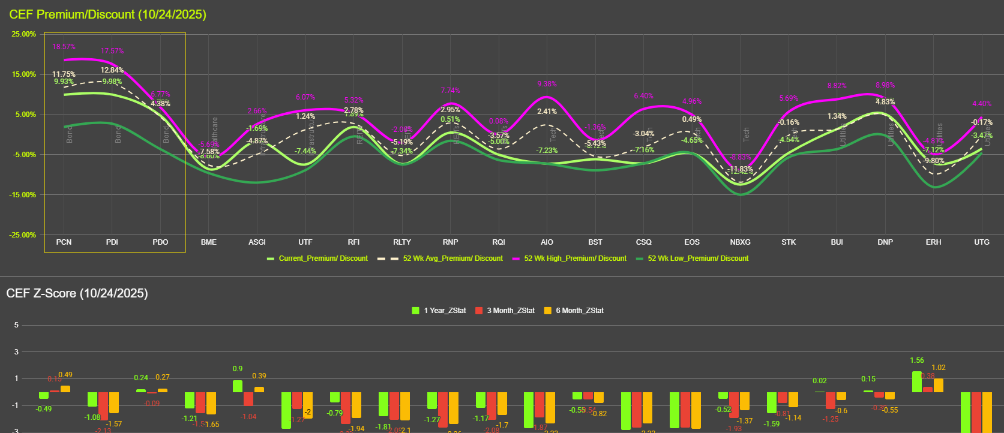The width and height of the screenshot is (1004, 433).
Task: Click the CEF Z-Score chart title
Action: pos(77,293)
